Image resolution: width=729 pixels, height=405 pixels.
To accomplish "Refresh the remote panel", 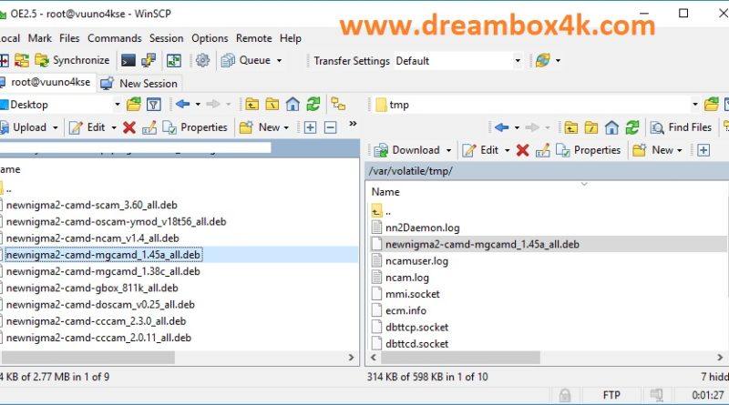I will 632,127.
